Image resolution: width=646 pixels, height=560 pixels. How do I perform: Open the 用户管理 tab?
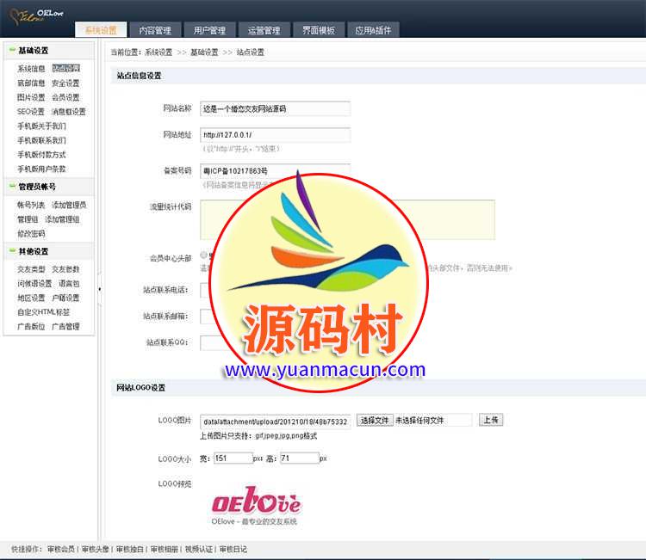[x=209, y=30]
